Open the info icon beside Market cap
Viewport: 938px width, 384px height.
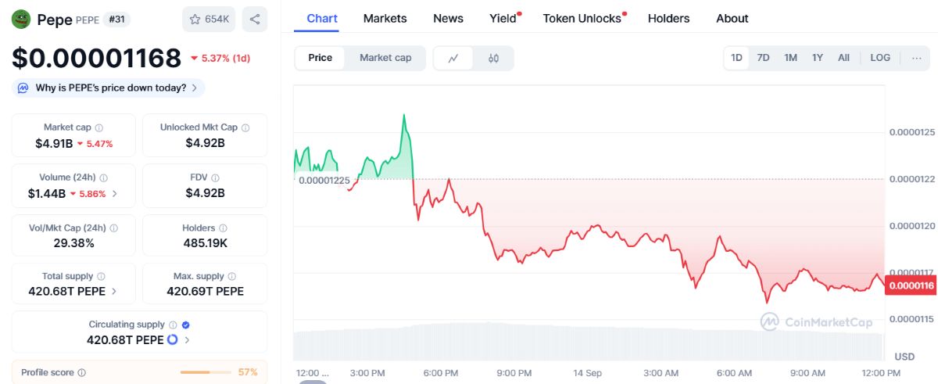pyautogui.click(x=98, y=127)
